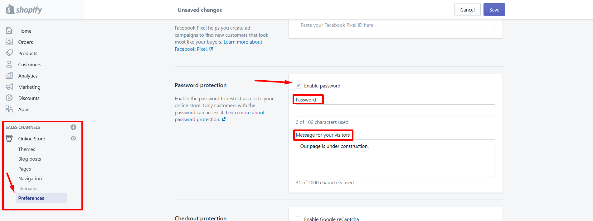Click the Customers icon in sidebar
The image size is (593, 221).
click(9, 64)
